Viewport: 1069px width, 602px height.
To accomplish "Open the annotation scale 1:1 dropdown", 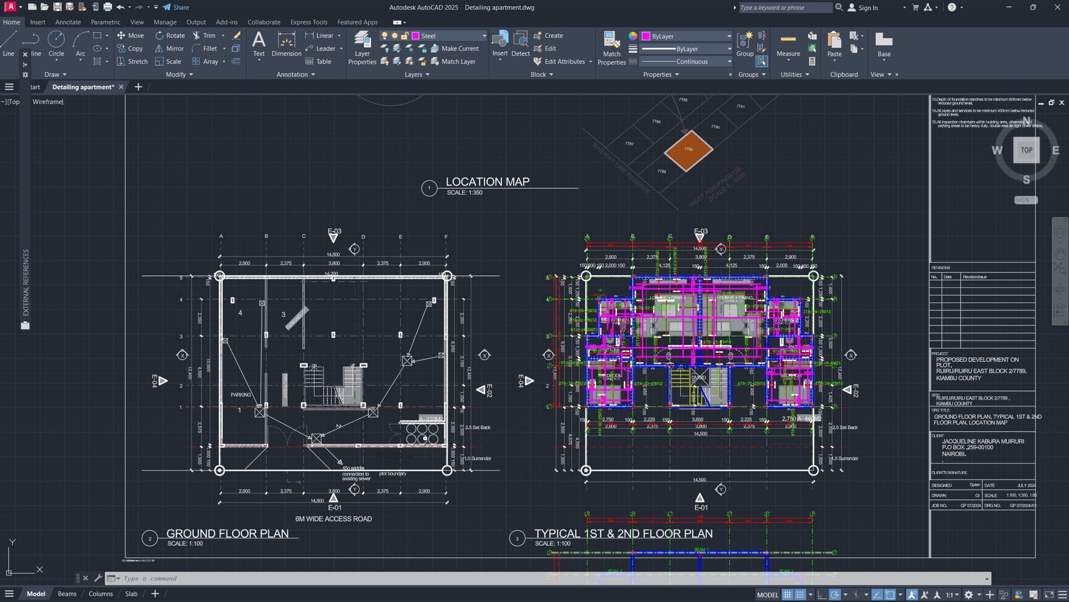I will point(953,595).
